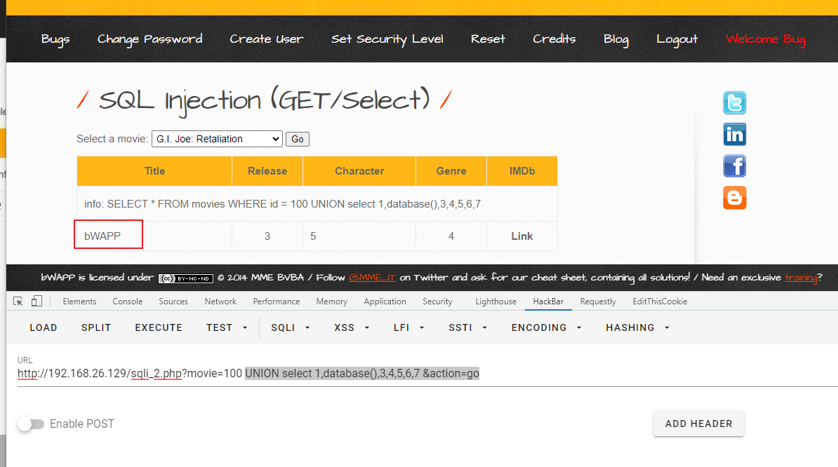Click the SQL Injection (GET/Select) heading
Screen dimensions: 838x467
pos(265,100)
